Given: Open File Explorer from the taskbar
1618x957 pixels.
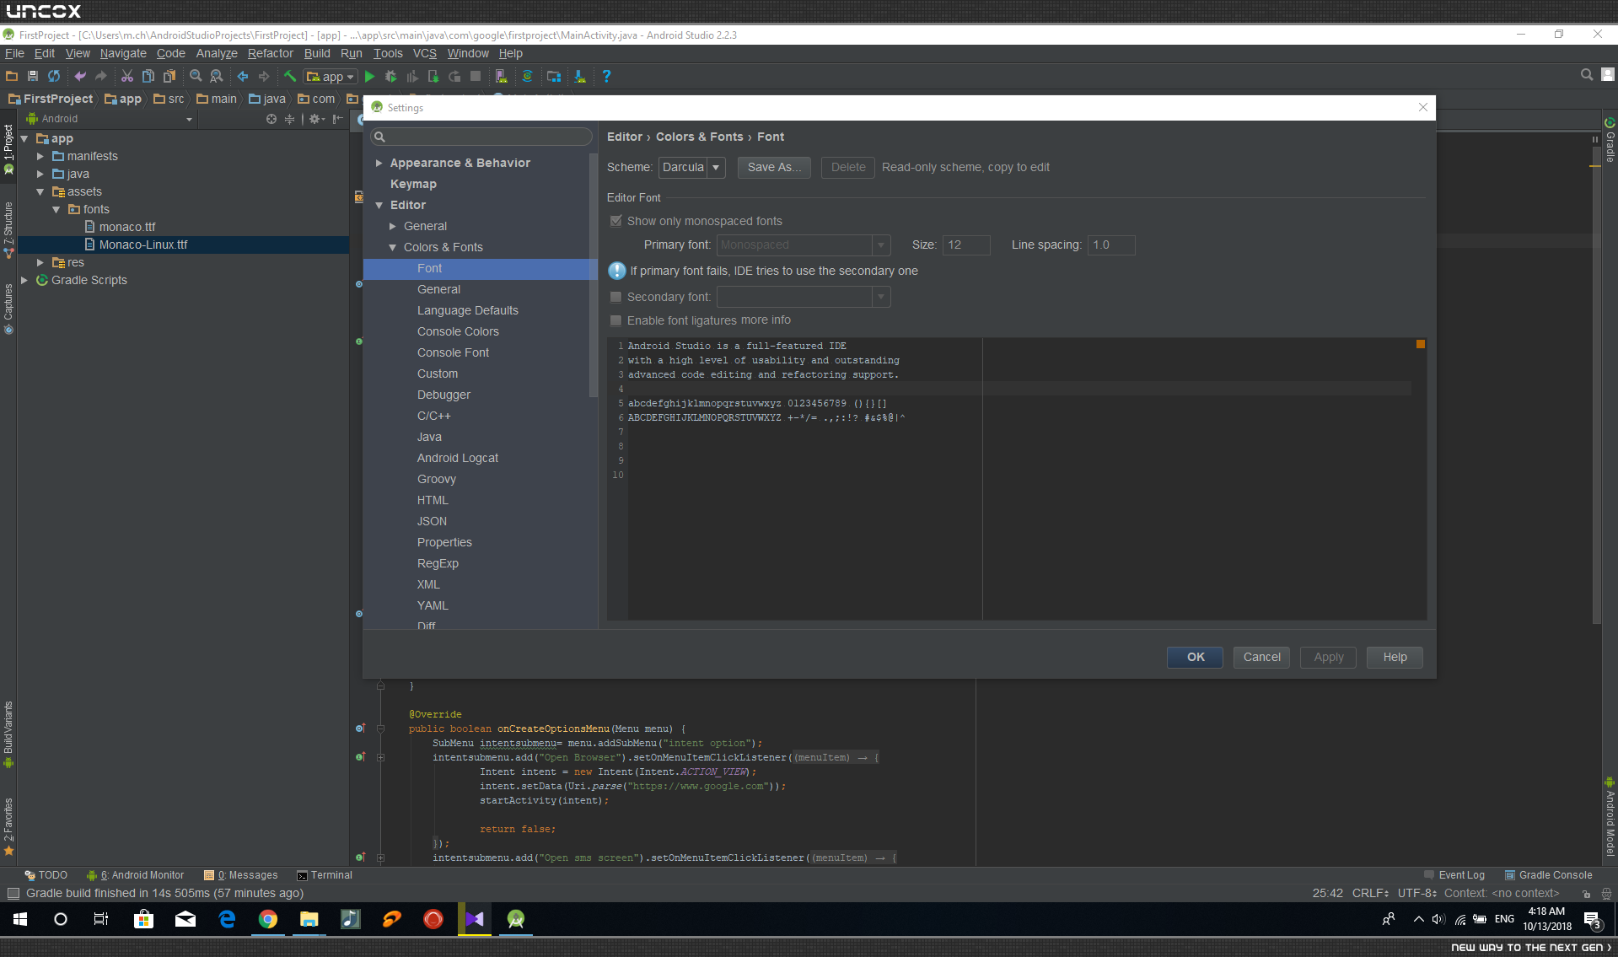Looking at the screenshot, I should (309, 919).
